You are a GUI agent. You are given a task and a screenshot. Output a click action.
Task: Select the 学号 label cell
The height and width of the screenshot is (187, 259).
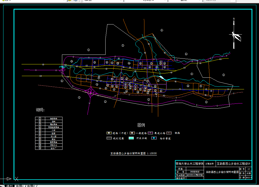pyautogui.click(x=181, y=172)
